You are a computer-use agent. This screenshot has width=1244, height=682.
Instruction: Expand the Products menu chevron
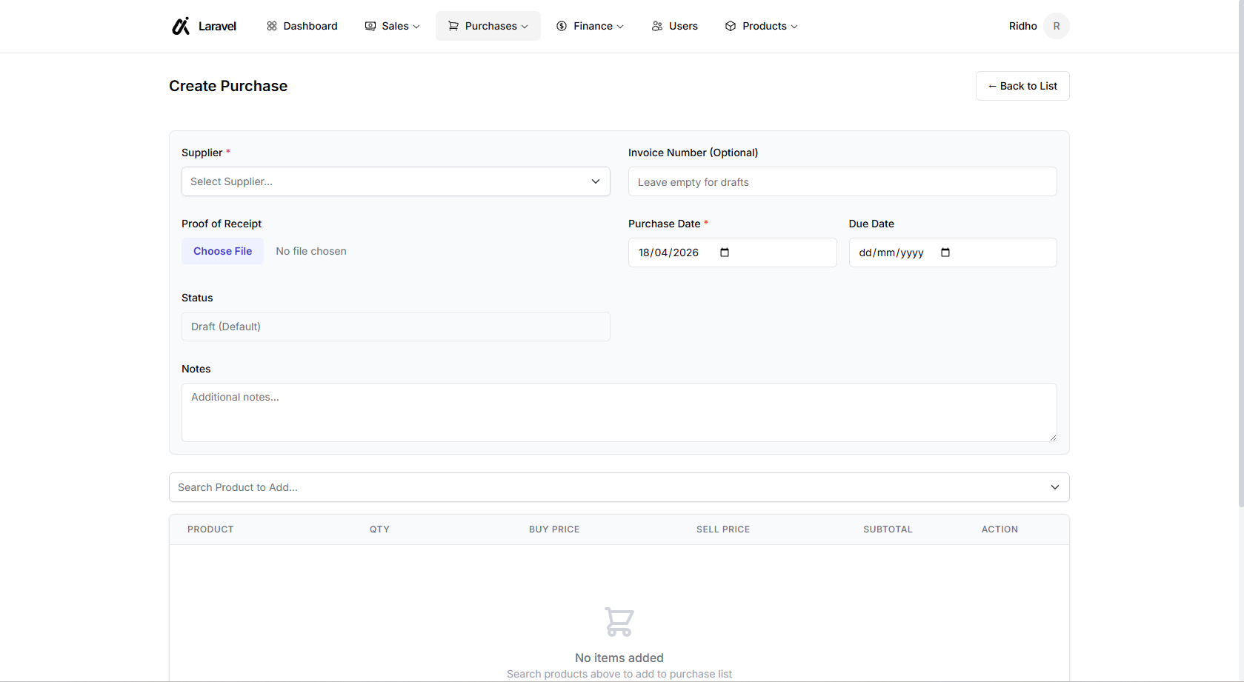pyautogui.click(x=794, y=27)
